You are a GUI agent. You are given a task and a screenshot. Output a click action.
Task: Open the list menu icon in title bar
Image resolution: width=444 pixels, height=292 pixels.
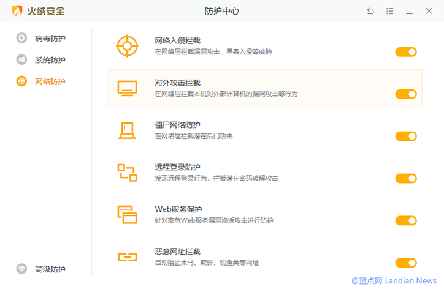(x=390, y=11)
